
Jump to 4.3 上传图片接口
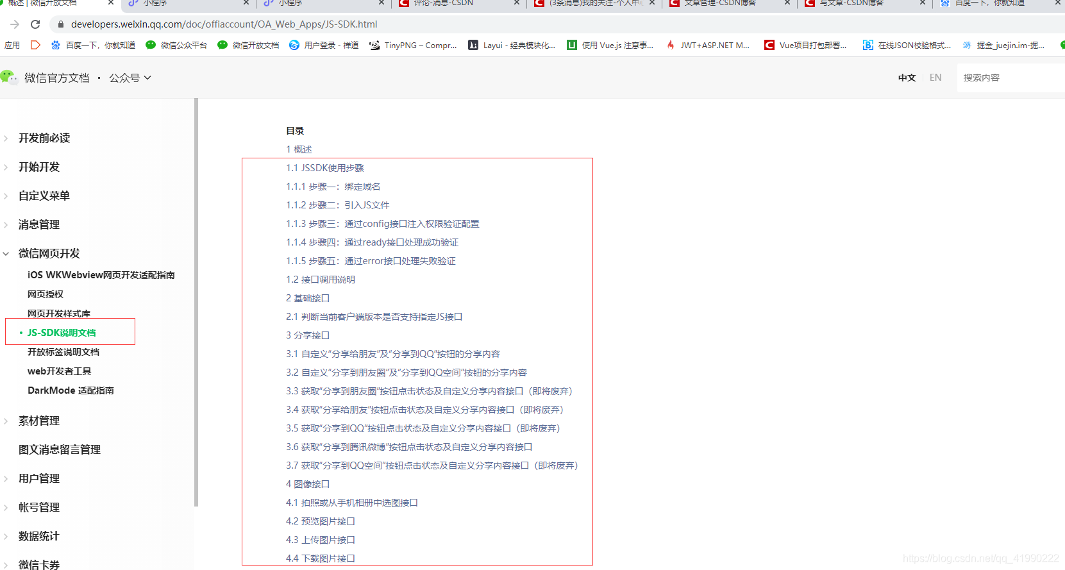[321, 540]
